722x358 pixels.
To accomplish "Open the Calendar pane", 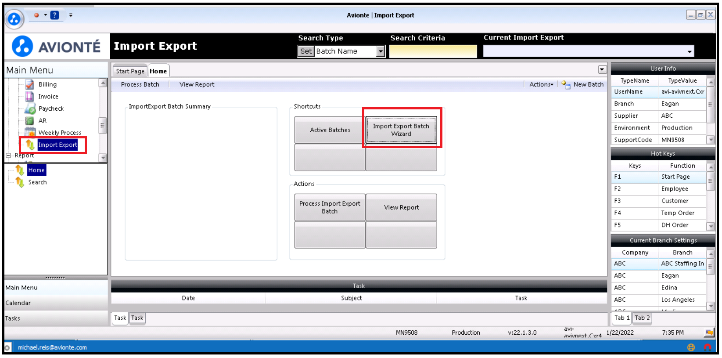I will click(x=56, y=303).
